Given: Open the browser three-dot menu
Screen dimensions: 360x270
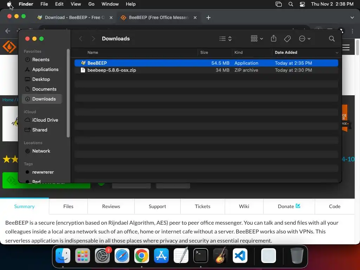Looking at the screenshot, I should click(352, 31).
